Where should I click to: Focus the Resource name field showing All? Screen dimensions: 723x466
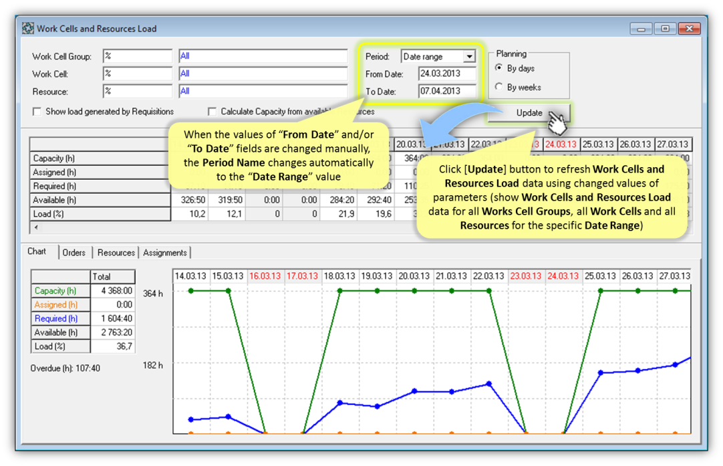[x=263, y=92]
